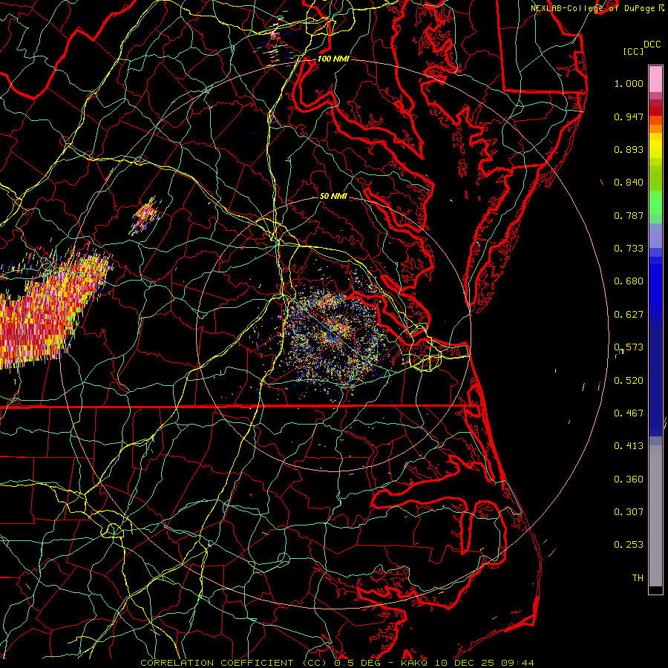Click the Correlation Coefficient caption at the bottom
668x668 pixels.
(x=337, y=663)
